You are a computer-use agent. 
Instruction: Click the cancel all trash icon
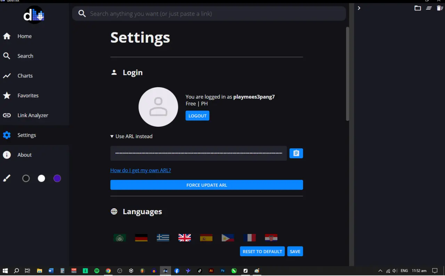440,8
